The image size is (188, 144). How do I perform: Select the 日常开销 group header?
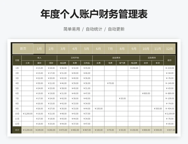[x=75, y=58]
